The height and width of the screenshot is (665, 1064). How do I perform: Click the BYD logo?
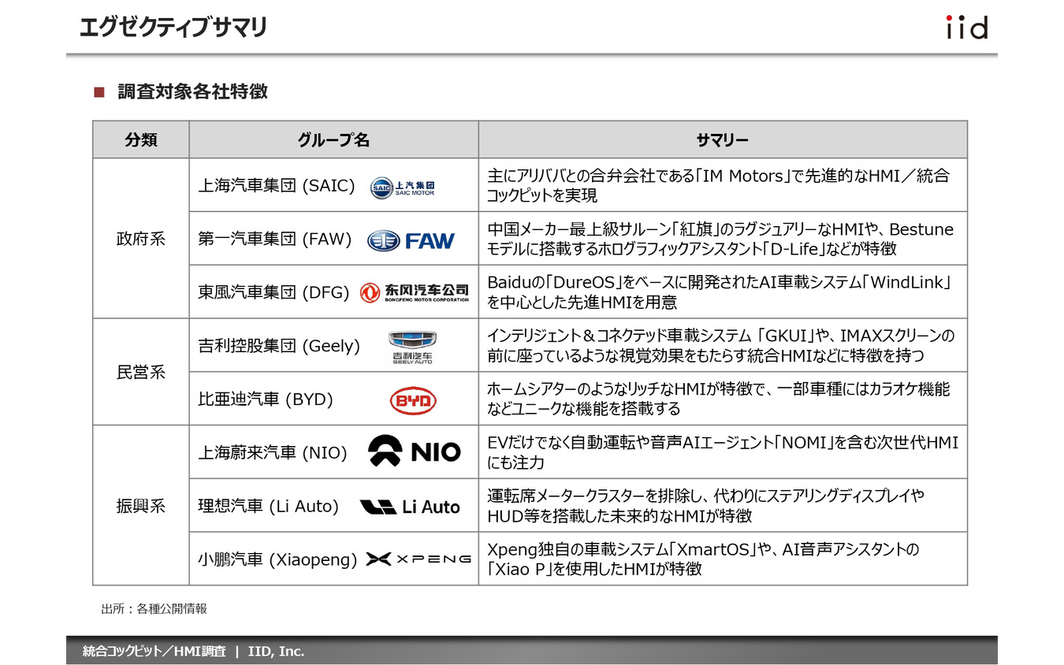click(413, 400)
